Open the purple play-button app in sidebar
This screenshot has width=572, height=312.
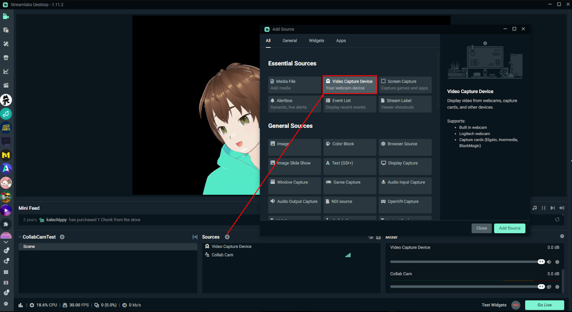point(6,210)
